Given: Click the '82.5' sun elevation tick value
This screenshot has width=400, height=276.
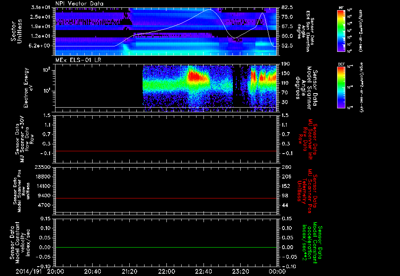Looking at the screenshot, I should point(287,7).
